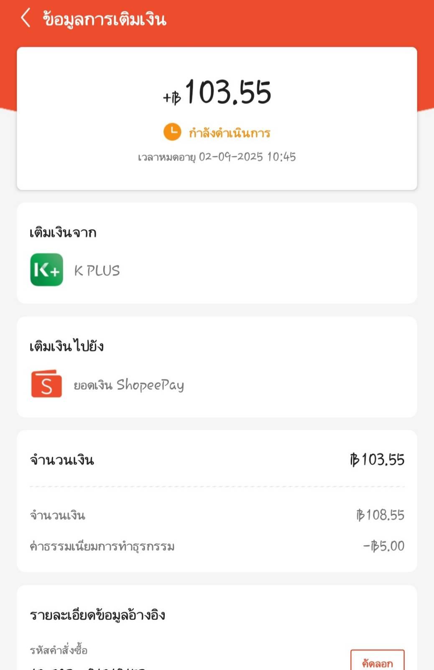This screenshot has width=434, height=670.
Task: Tap the ฿103.55 total amount value
Action: tap(377, 460)
